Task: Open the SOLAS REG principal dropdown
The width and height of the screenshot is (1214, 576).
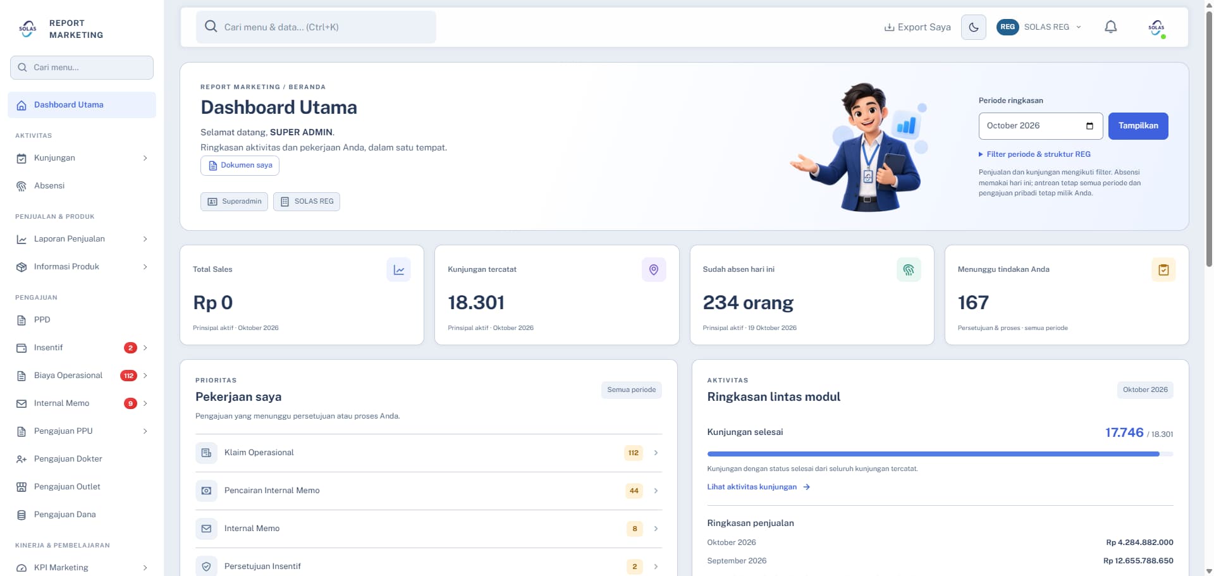Action: [x=1039, y=27]
